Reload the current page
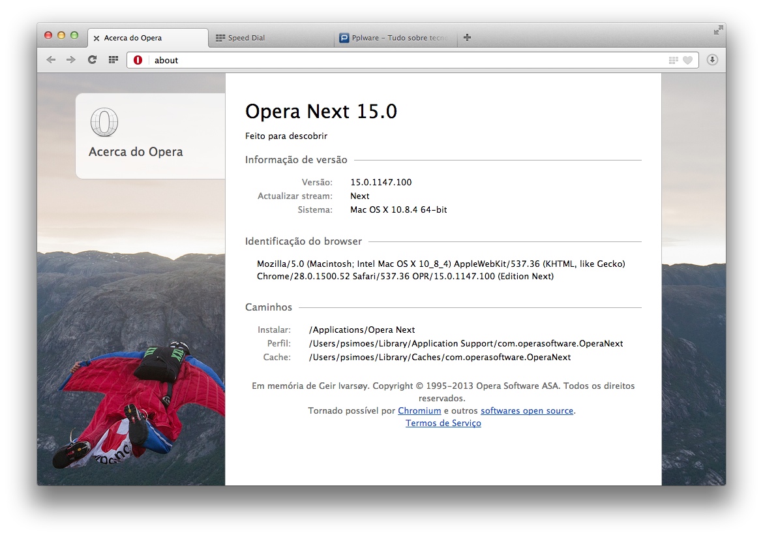 pos(92,60)
